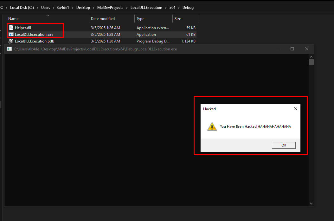Sort files by Date modified column
The height and width of the screenshot is (221, 334).
pos(103,19)
